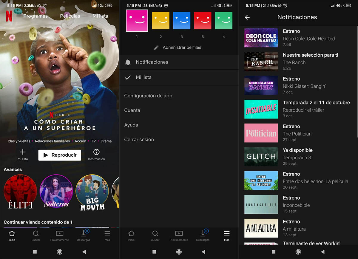This screenshot has width=358, height=259.
Task: Tap the Netflix N logo in home screen
Action: point(9,16)
